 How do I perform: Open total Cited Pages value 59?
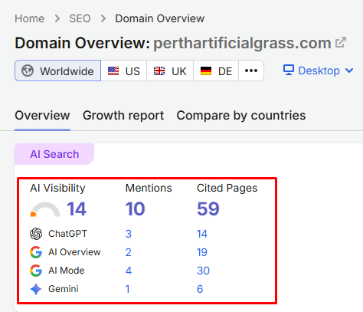pyautogui.click(x=208, y=209)
